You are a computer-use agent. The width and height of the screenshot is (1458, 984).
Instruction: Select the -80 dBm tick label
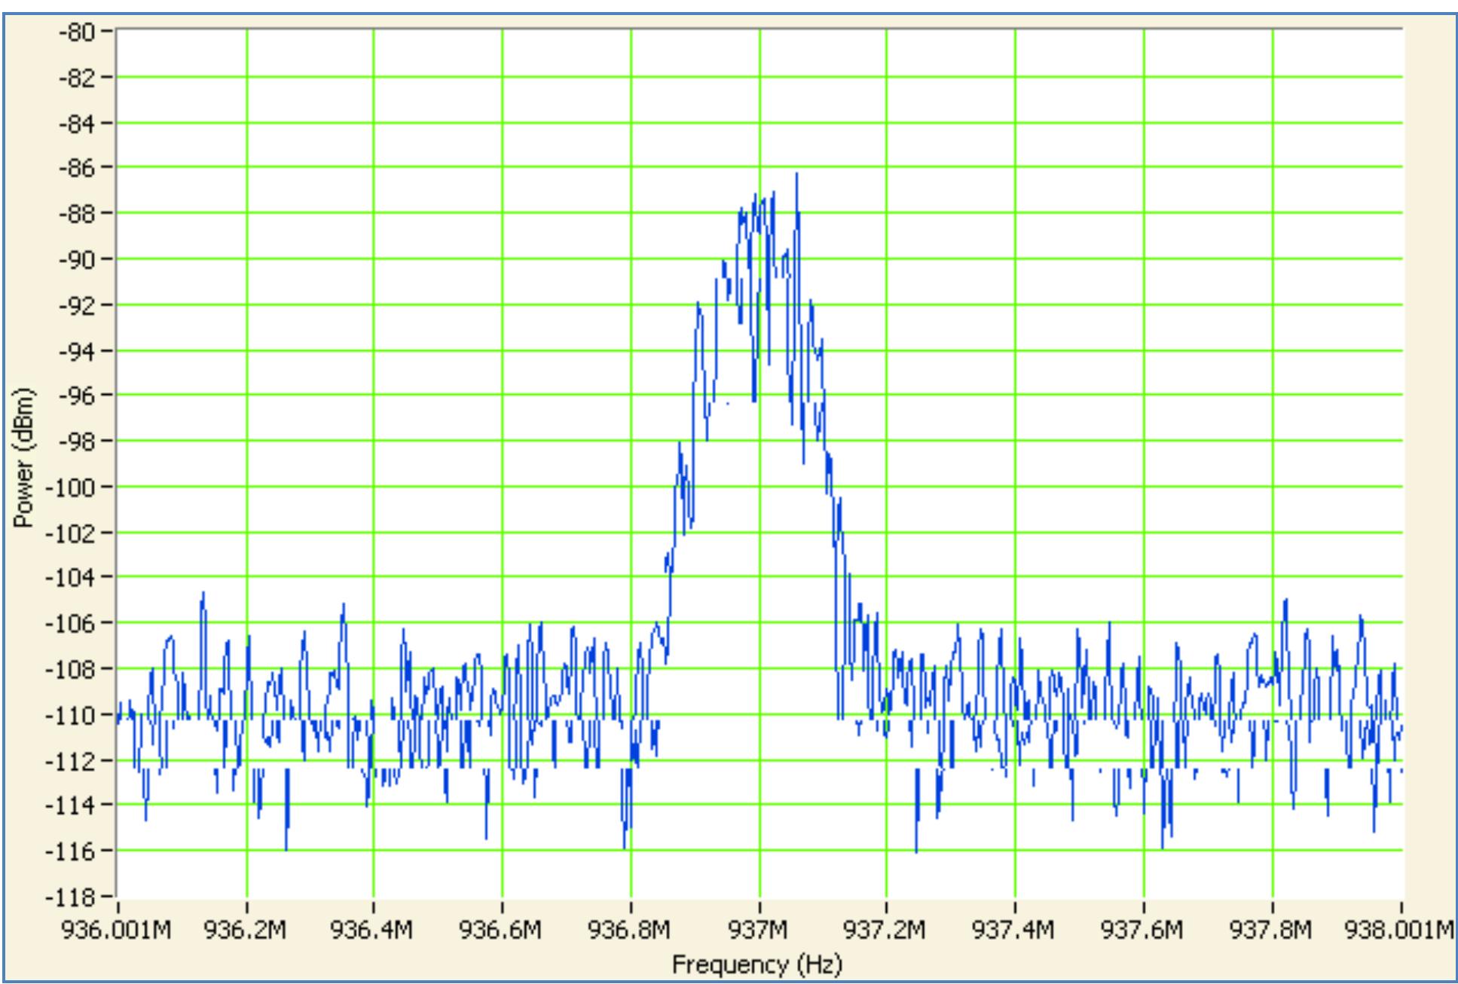(x=77, y=30)
